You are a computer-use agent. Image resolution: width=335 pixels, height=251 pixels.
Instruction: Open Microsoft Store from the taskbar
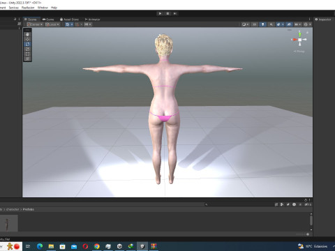point(62,246)
